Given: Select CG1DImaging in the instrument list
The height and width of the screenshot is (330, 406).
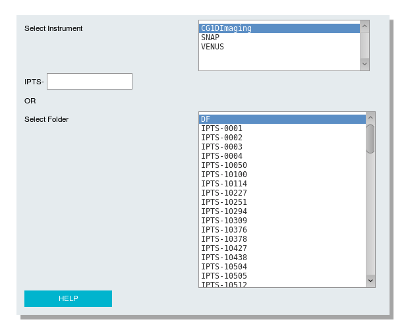Looking at the screenshot, I should (226, 28).
